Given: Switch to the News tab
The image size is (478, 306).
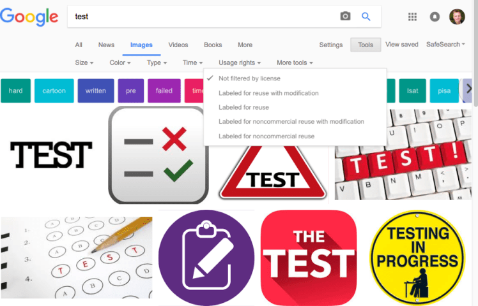Looking at the screenshot, I should (x=106, y=45).
